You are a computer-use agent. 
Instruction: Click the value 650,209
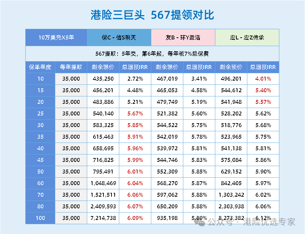167,207
